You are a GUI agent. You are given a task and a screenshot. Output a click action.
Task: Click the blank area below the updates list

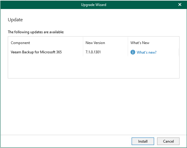point(93,106)
